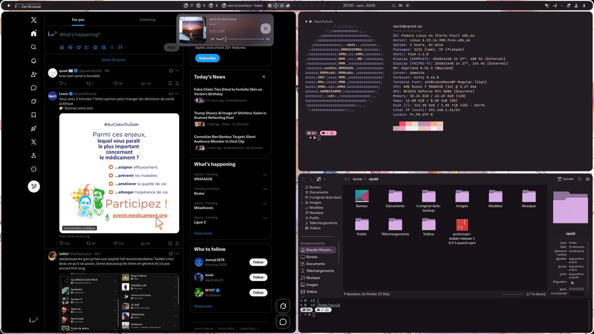Add a GIF to the new post
The height and width of the screenshot is (334, 594).
click(x=70, y=48)
